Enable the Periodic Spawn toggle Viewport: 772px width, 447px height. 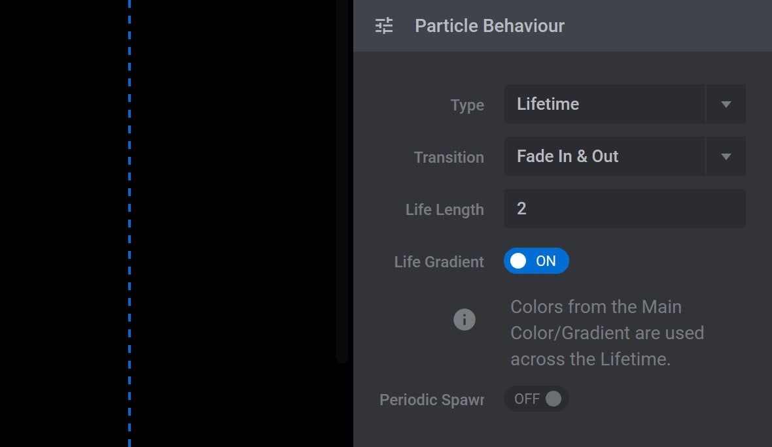click(536, 399)
